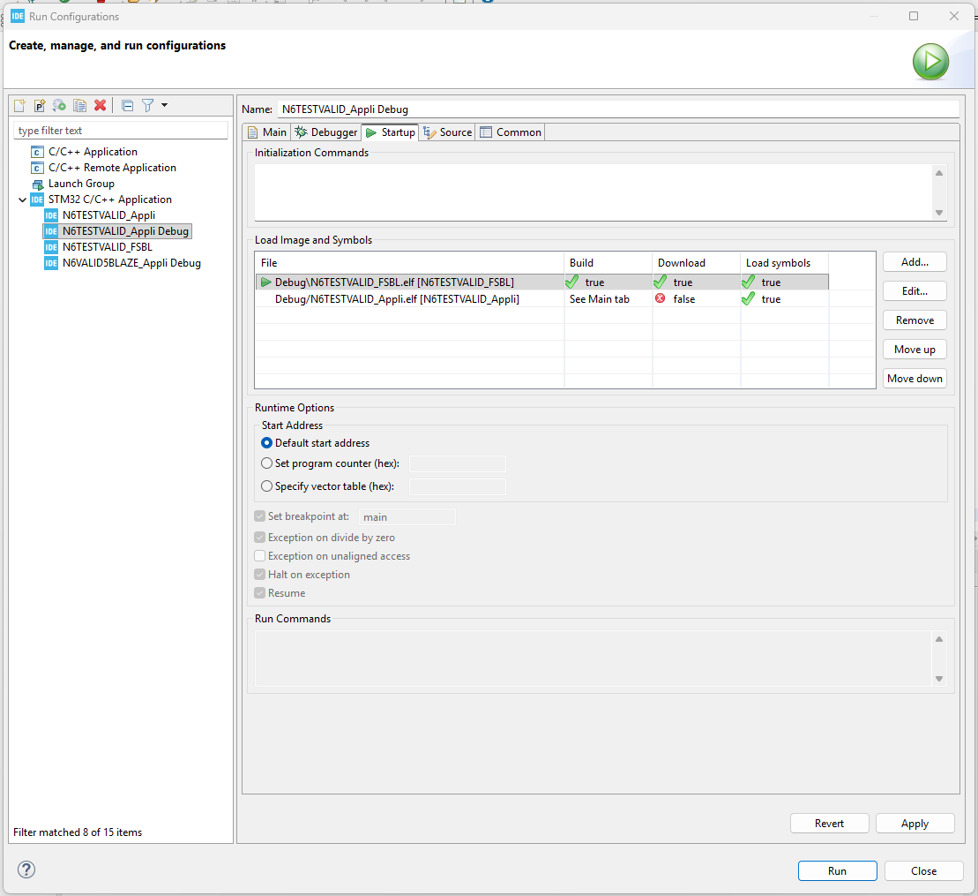Open the filter dropdown arrow in the toolbar
Image resolution: width=978 pixels, height=896 pixels.
click(165, 105)
